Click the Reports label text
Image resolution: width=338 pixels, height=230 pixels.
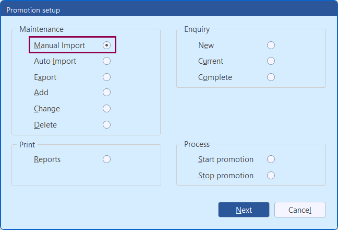[47, 159]
